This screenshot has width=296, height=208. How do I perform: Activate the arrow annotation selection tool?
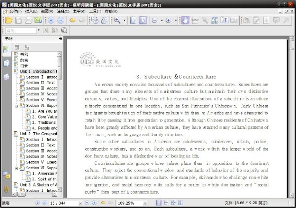(x=205, y=20)
